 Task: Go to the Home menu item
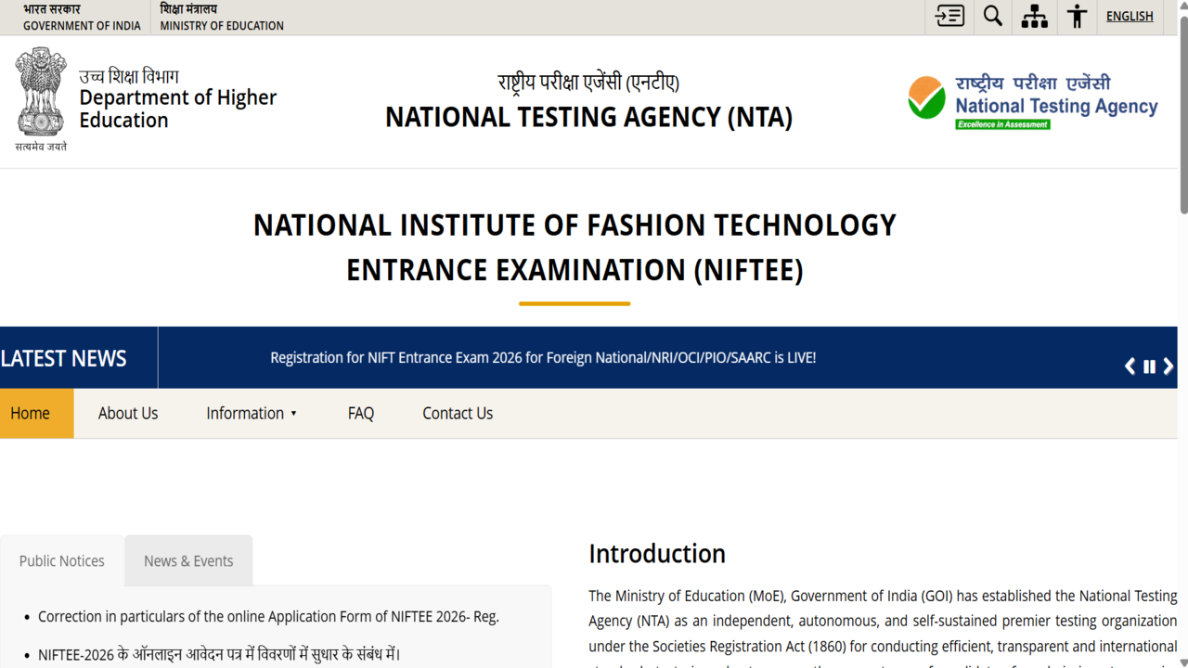coord(31,414)
